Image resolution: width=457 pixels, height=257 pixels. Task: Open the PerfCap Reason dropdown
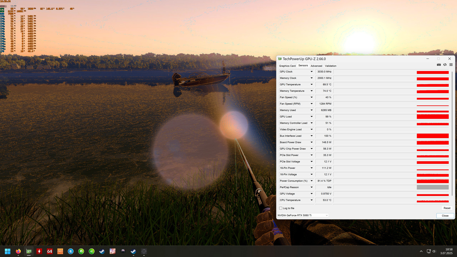tap(311, 187)
